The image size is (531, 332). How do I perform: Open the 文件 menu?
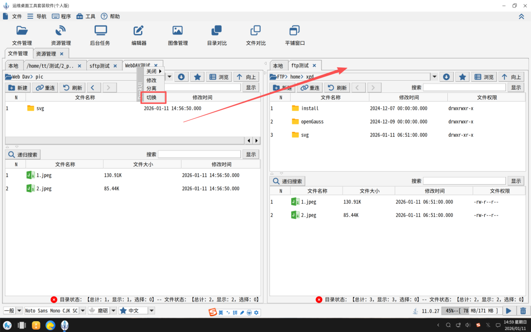coord(12,16)
